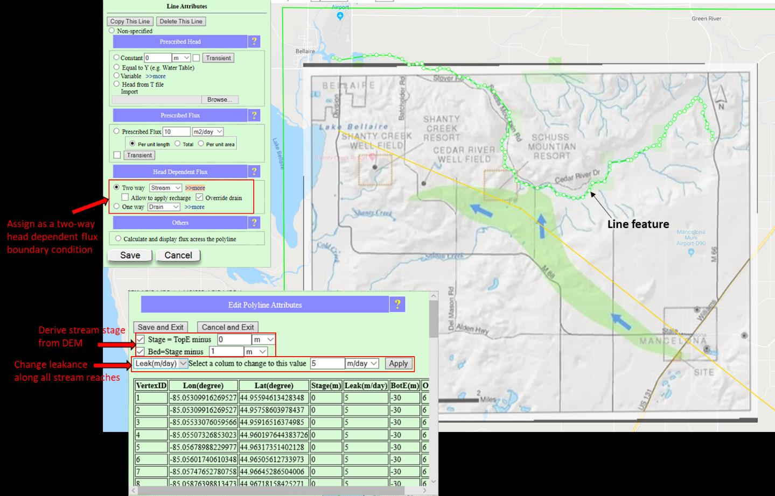This screenshot has width=775, height=496.
Task: Select the Constant prescribed head radio
Action: pyautogui.click(x=116, y=57)
